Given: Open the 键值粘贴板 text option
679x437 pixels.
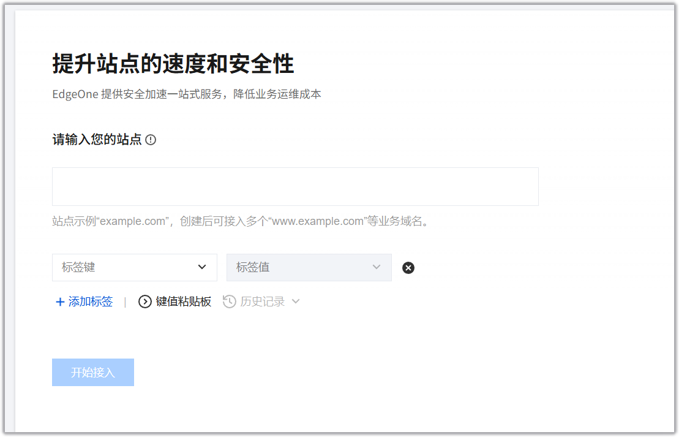Looking at the screenshot, I should click(x=183, y=302).
